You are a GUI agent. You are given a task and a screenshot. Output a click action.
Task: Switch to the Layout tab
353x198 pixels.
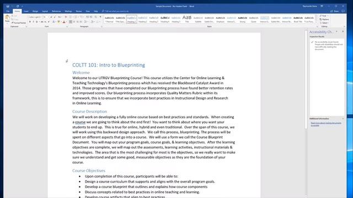tap(45, 11)
